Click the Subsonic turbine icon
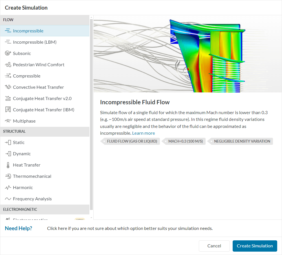This screenshot has width=282, height=255. click(8, 54)
